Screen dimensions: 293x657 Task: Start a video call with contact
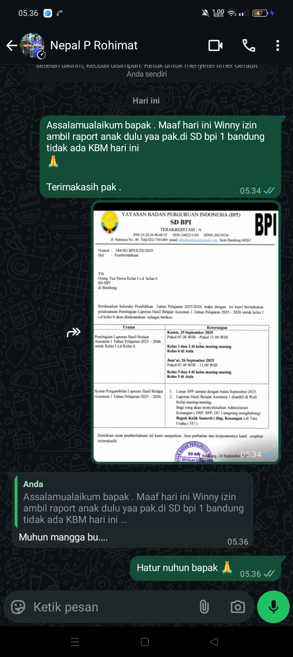[215, 46]
